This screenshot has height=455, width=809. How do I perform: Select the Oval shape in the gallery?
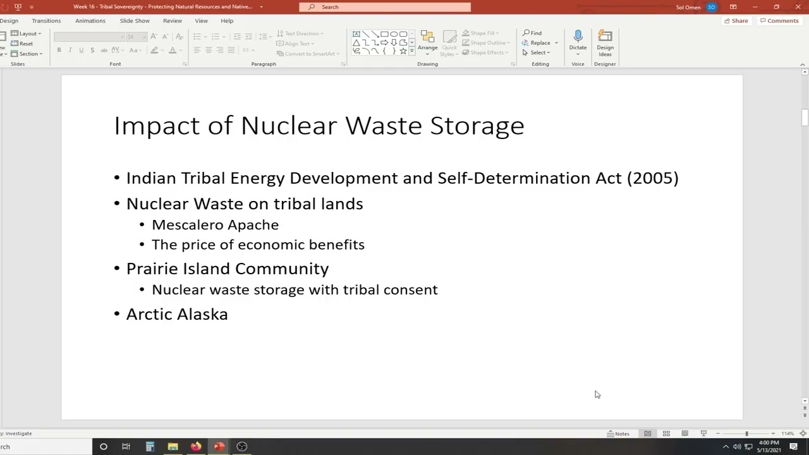pos(394,34)
